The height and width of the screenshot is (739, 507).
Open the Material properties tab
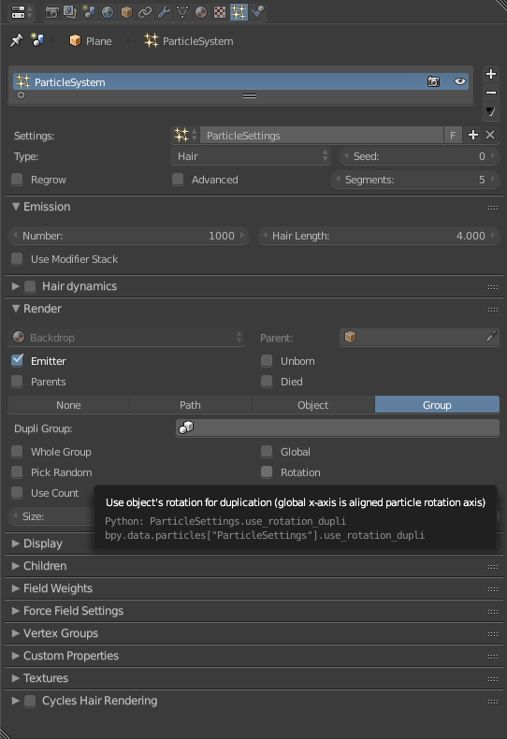point(201,12)
